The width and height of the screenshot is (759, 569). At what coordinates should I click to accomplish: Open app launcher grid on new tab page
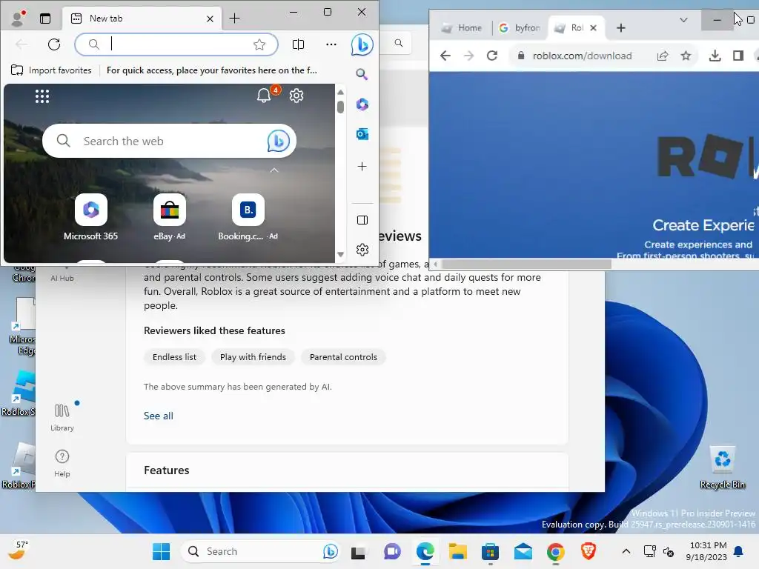(x=42, y=96)
